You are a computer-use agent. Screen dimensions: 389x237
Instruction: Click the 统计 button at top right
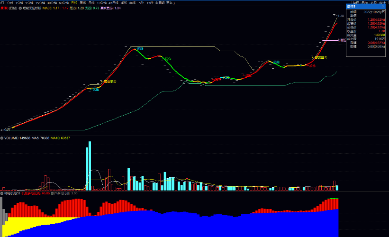(382, 3)
